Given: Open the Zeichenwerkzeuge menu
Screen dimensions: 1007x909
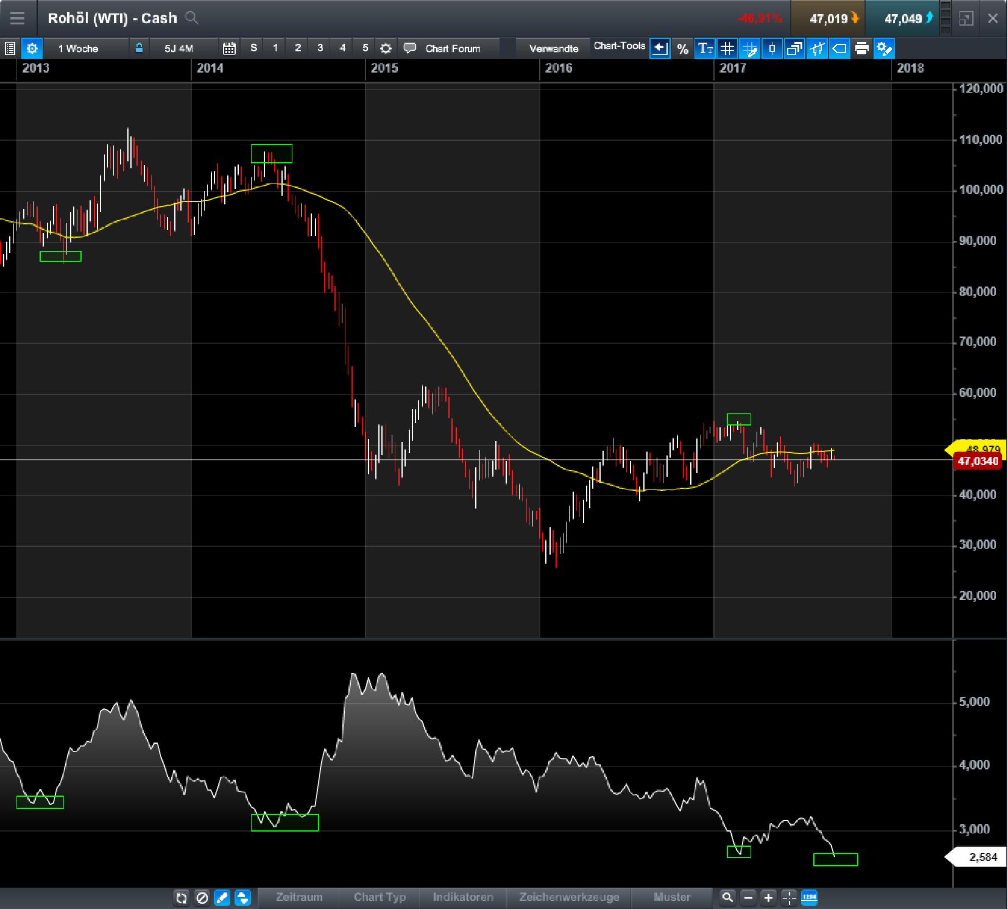Looking at the screenshot, I should point(569,897).
